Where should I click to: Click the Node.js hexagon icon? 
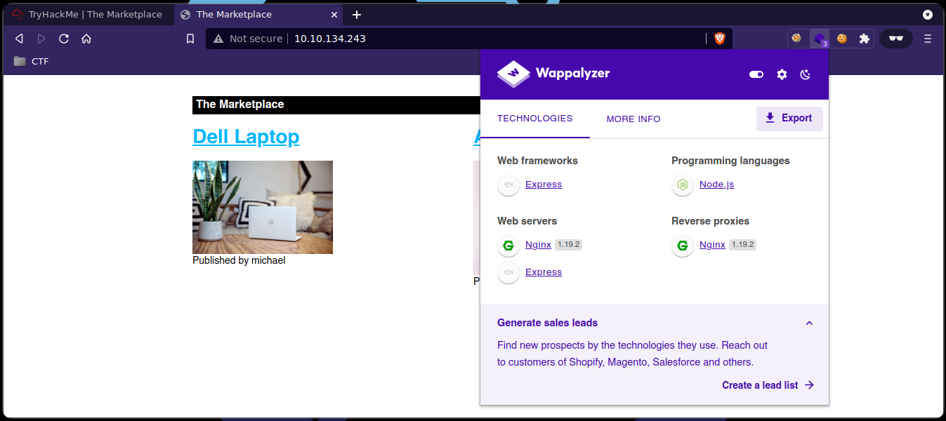pyautogui.click(x=683, y=185)
